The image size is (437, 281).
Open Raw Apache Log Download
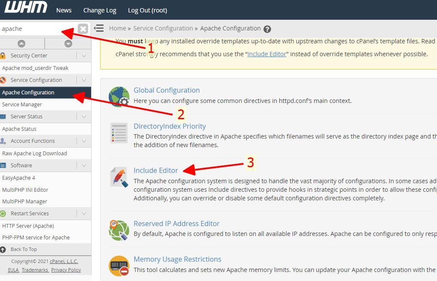click(x=34, y=154)
